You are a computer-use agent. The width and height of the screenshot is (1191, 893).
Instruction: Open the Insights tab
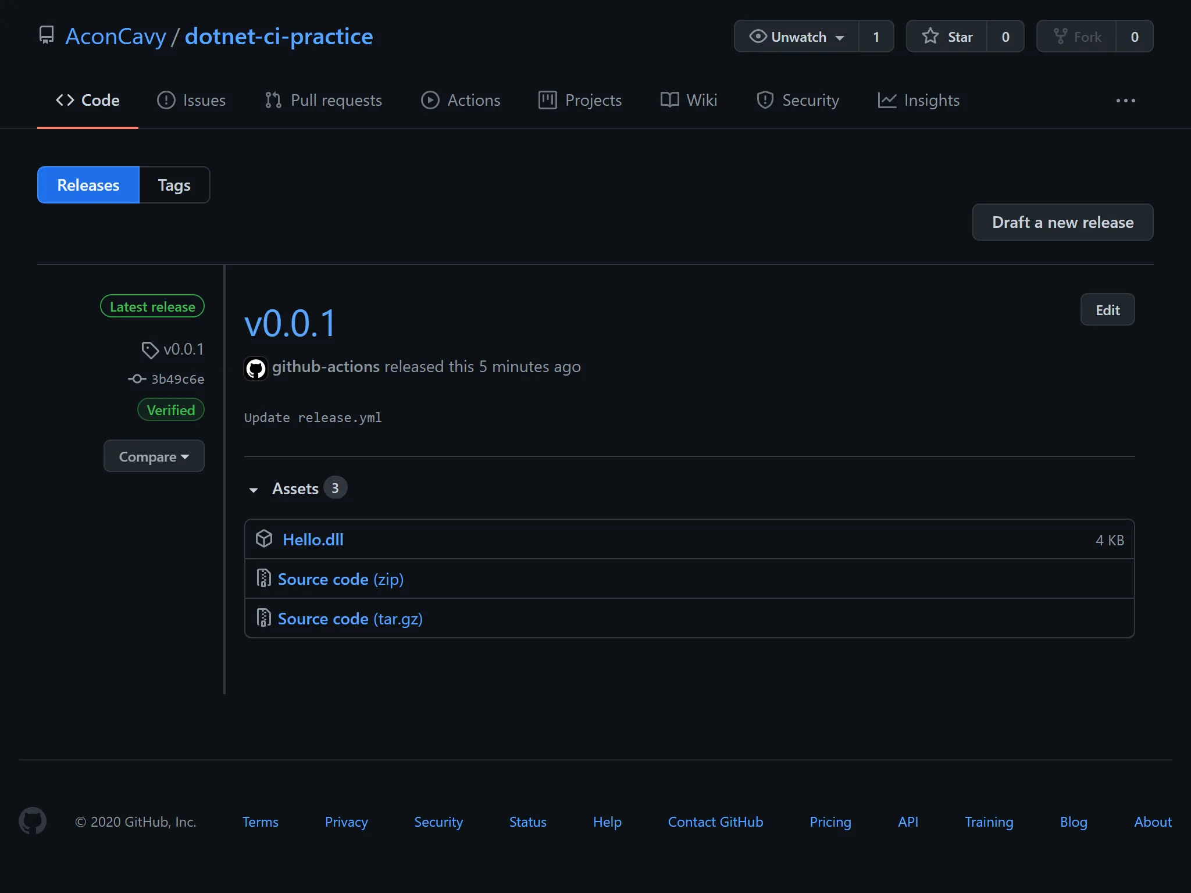919,100
